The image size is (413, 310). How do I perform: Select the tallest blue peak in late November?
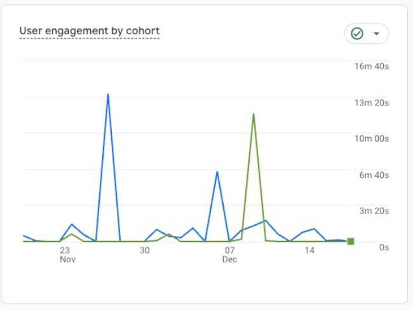tap(108, 95)
